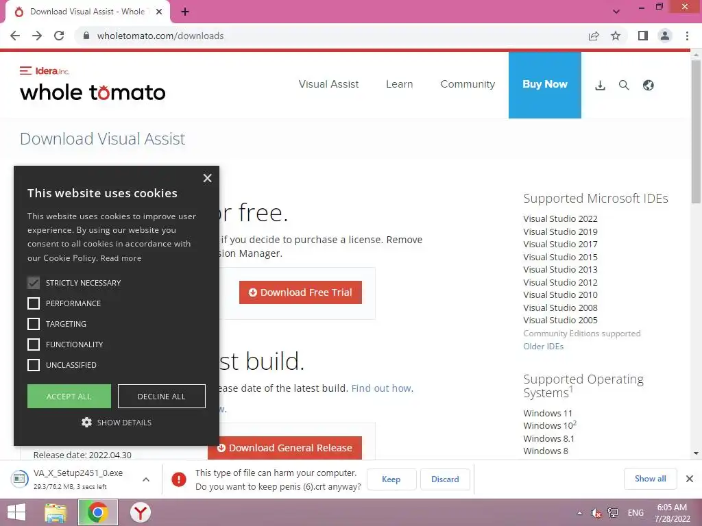The height and width of the screenshot is (526, 702).
Task: Close the cookie consent popup
Action: pos(207,178)
